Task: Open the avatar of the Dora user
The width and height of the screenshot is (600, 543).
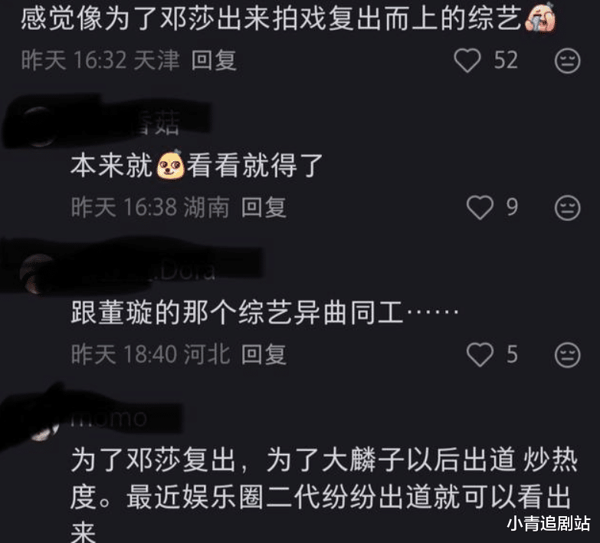Action: coord(38,274)
